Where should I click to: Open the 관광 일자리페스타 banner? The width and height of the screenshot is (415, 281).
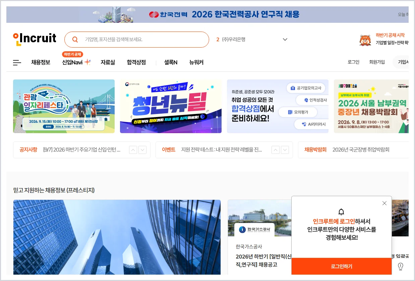tap(64, 106)
